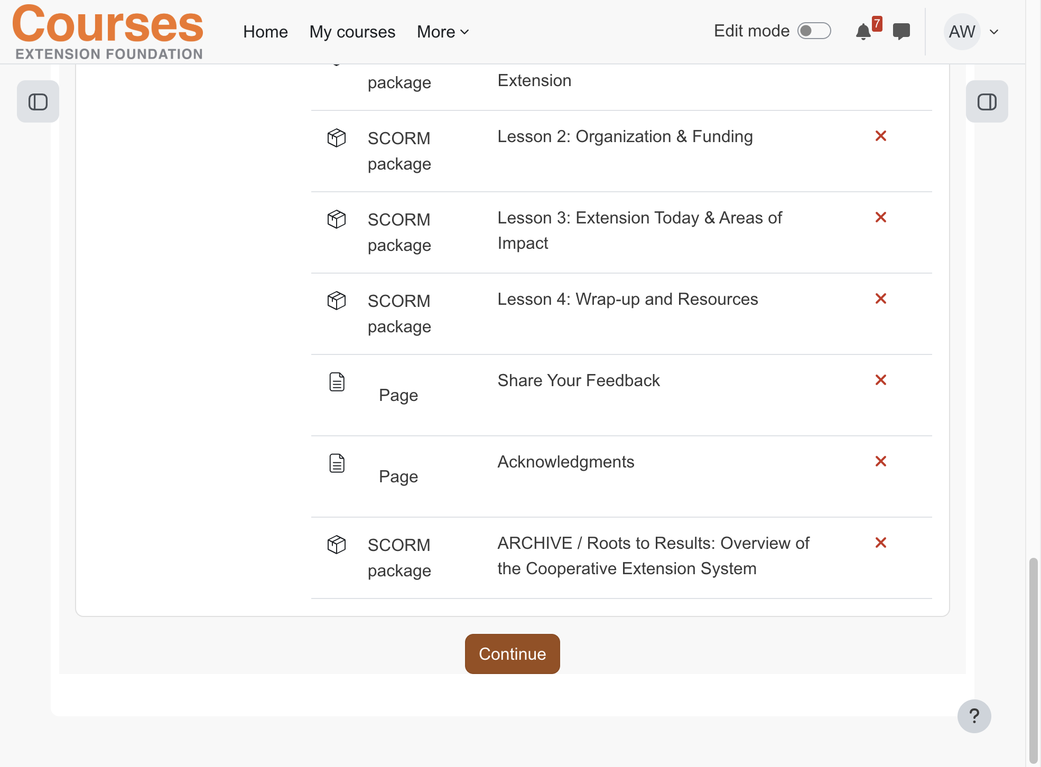Click the red X for Lesson 2
This screenshot has width=1041, height=767.
coord(881,136)
